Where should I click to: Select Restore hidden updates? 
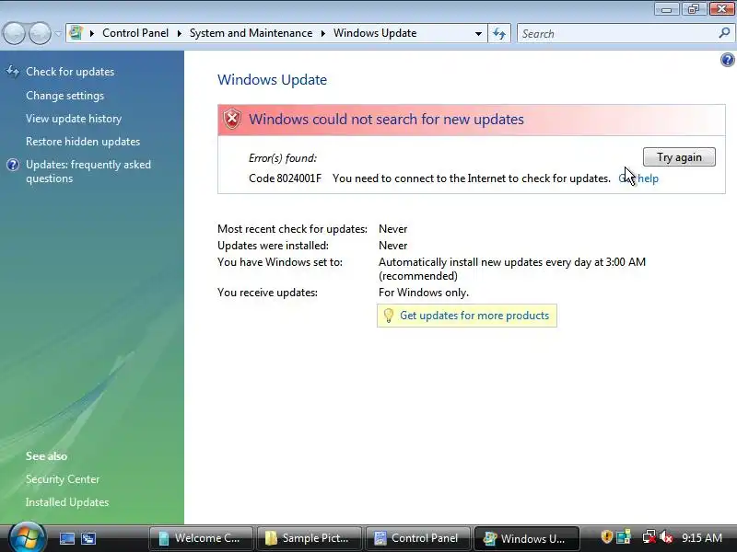click(x=83, y=142)
